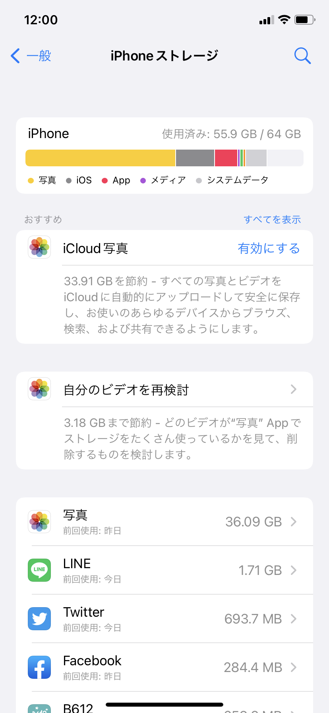
Task: Tap the Wi-Fi status icon
Action: (284, 19)
